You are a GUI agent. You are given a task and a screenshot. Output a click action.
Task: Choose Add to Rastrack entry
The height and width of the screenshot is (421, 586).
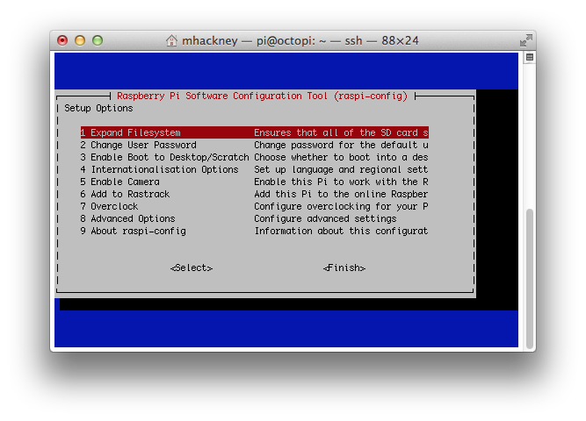[x=125, y=194]
